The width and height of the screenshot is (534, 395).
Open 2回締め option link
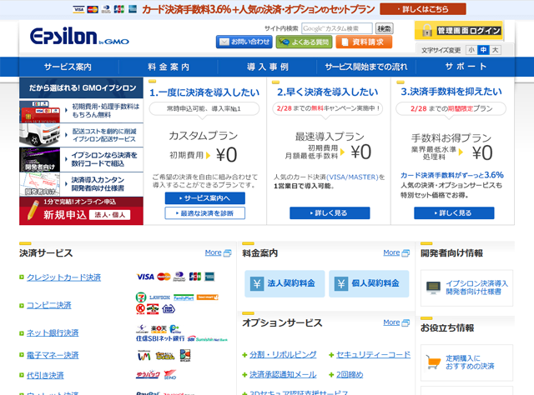click(x=350, y=375)
